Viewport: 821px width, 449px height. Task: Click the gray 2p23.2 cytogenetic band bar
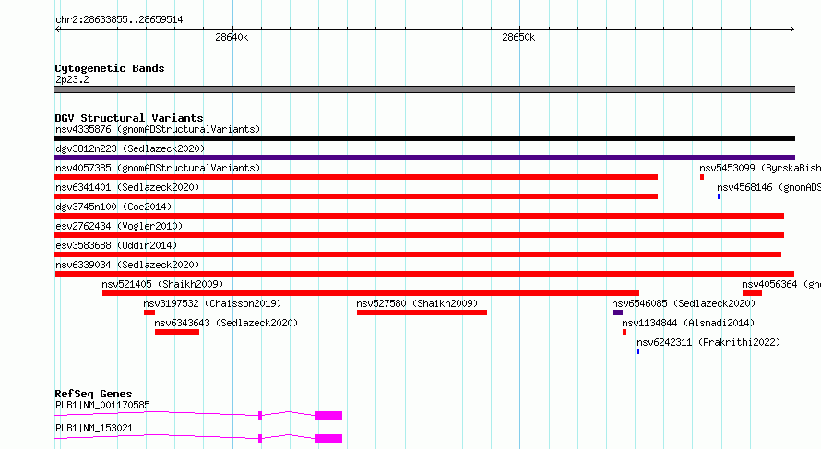(x=424, y=89)
